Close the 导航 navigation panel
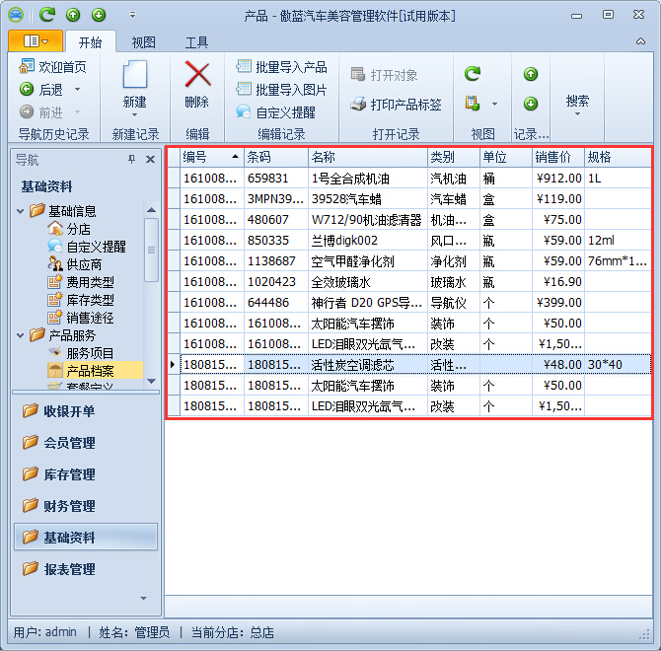The width and height of the screenshot is (661, 651). coord(151,159)
